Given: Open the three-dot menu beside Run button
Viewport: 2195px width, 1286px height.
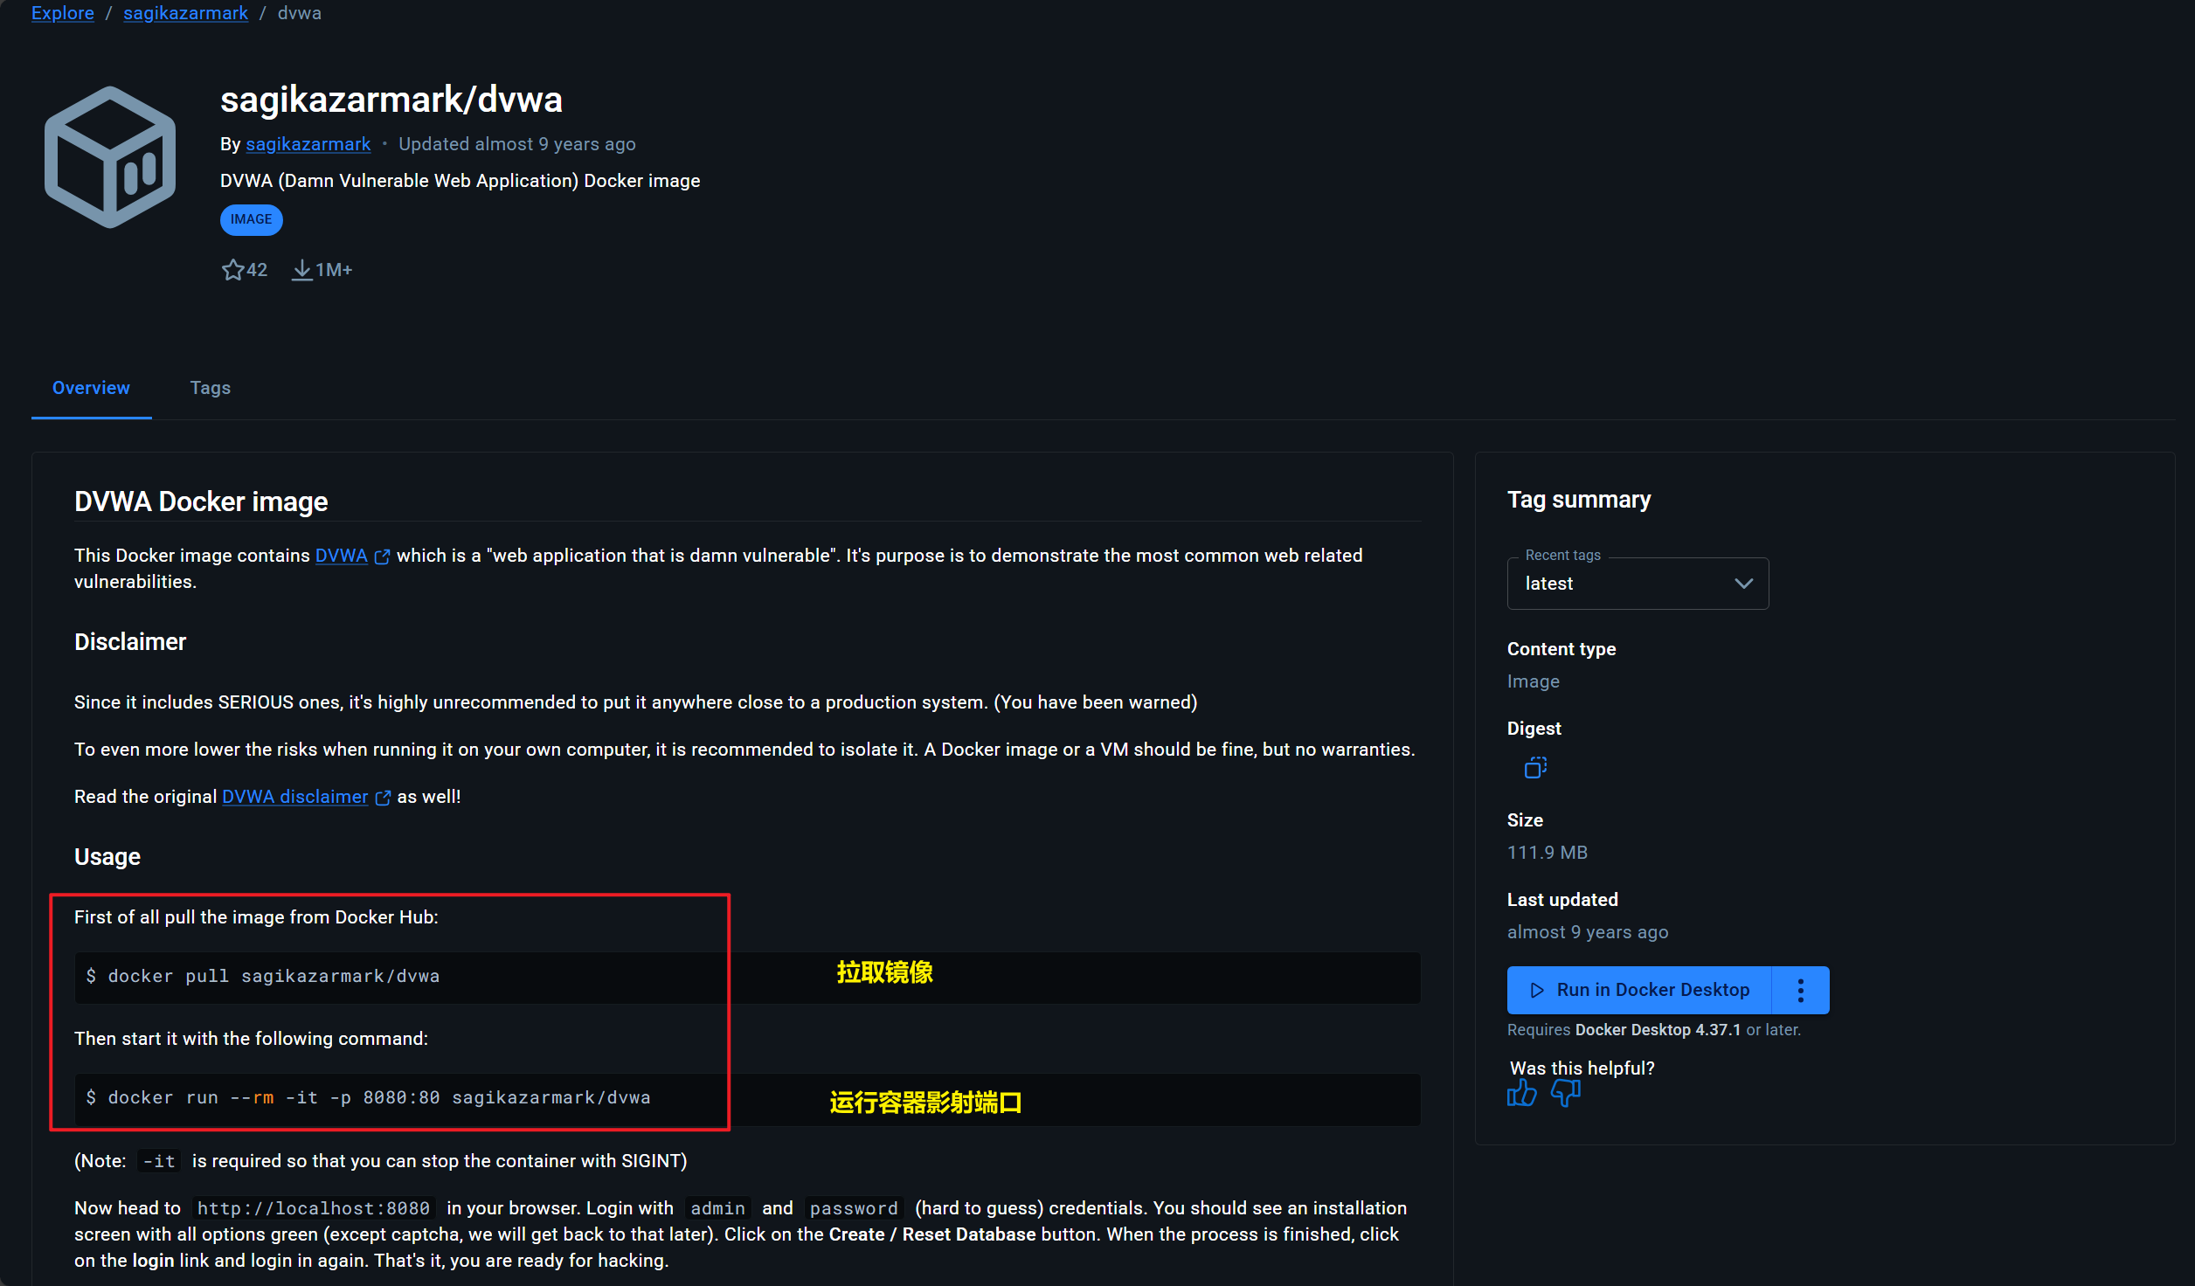Looking at the screenshot, I should click(1800, 990).
